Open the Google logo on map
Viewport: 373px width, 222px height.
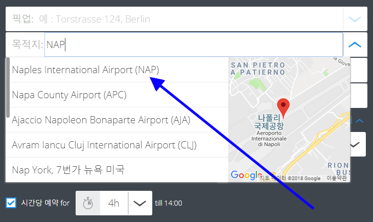click(x=246, y=175)
